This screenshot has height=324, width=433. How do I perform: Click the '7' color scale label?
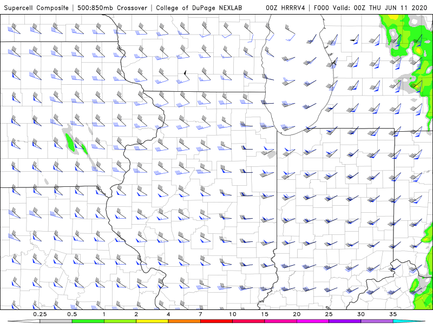(200, 314)
